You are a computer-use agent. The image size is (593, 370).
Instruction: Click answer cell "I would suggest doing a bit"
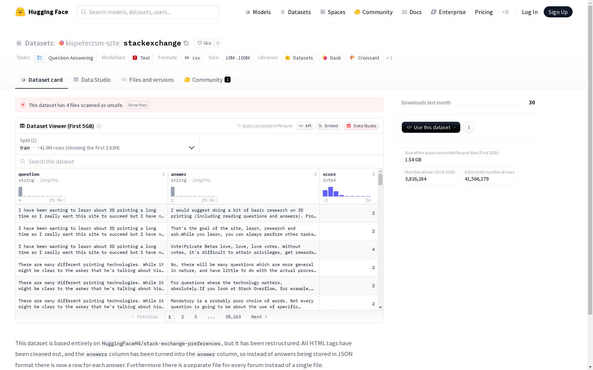click(244, 213)
